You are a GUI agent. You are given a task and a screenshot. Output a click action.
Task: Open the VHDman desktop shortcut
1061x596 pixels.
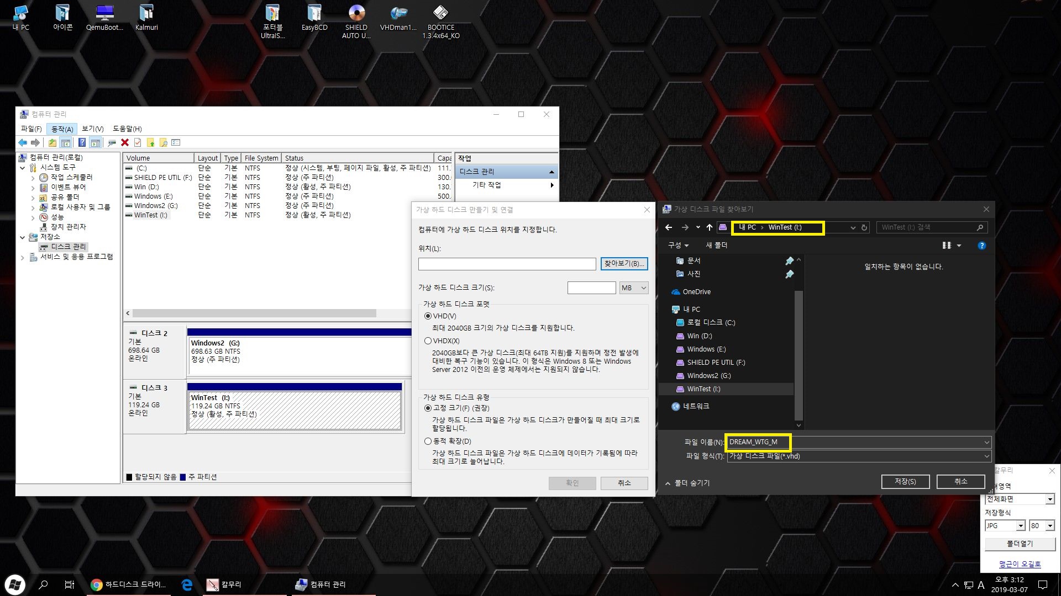pos(398,18)
